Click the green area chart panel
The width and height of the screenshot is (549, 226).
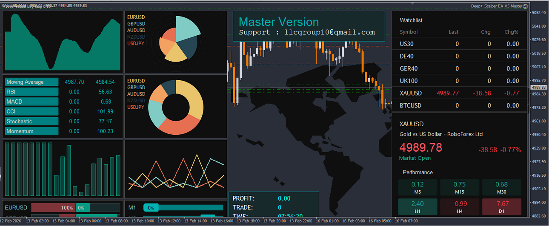point(63,42)
